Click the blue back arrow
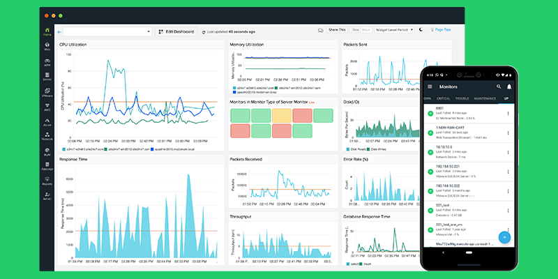Viewport: 558px width, 279px height. [59, 32]
